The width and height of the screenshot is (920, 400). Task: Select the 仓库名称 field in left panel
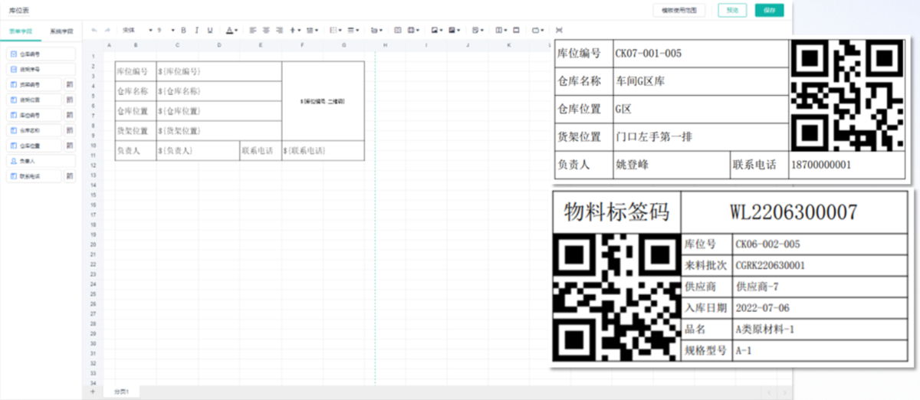[34, 130]
